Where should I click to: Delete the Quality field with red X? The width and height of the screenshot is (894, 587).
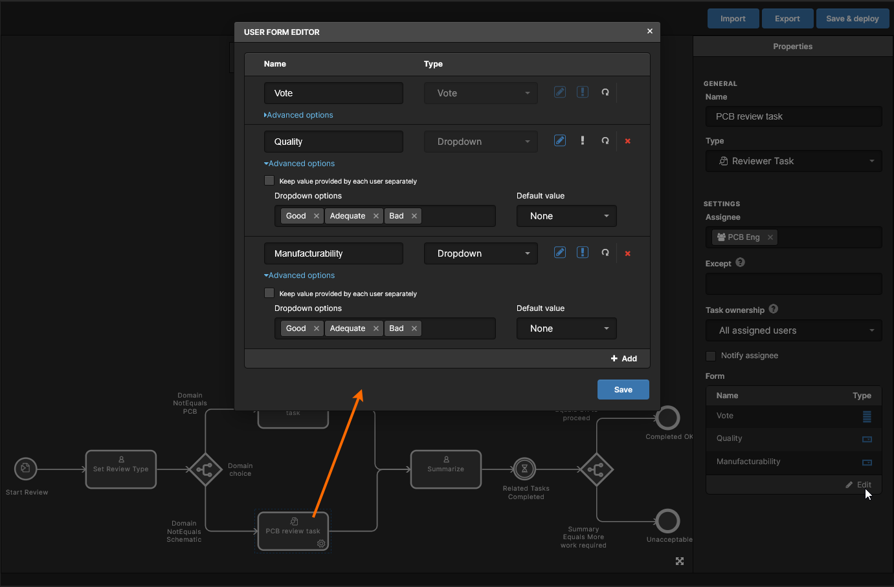coord(627,141)
